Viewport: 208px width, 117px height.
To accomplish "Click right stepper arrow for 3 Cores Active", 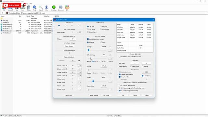I will point(80,72).
